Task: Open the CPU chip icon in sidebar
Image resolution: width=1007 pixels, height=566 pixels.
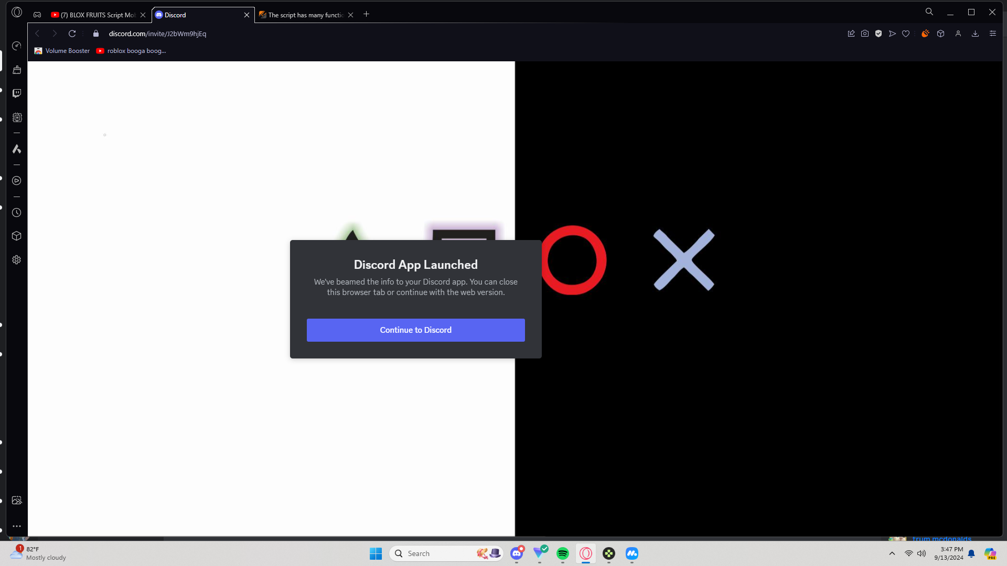Action: 17,117
